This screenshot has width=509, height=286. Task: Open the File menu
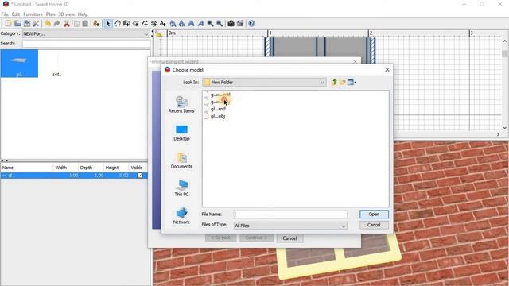(5, 14)
